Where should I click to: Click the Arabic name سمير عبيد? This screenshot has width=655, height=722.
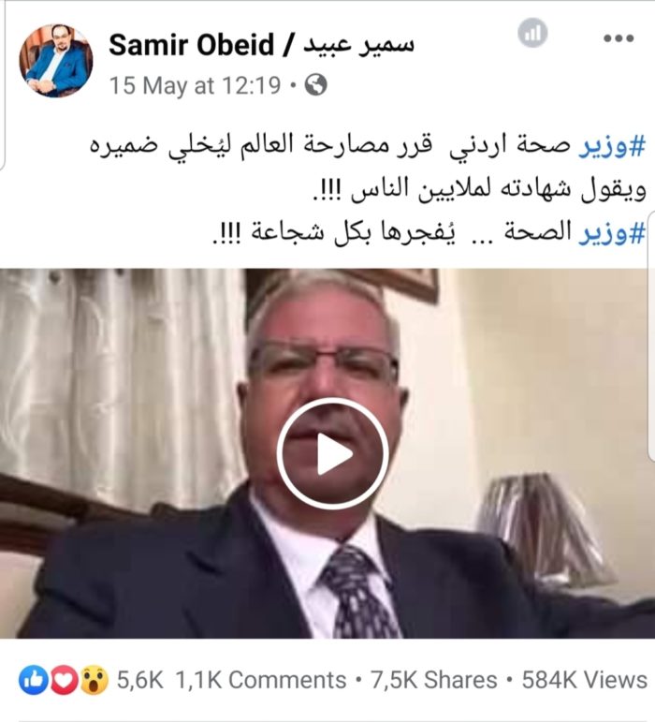click(x=358, y=45)
